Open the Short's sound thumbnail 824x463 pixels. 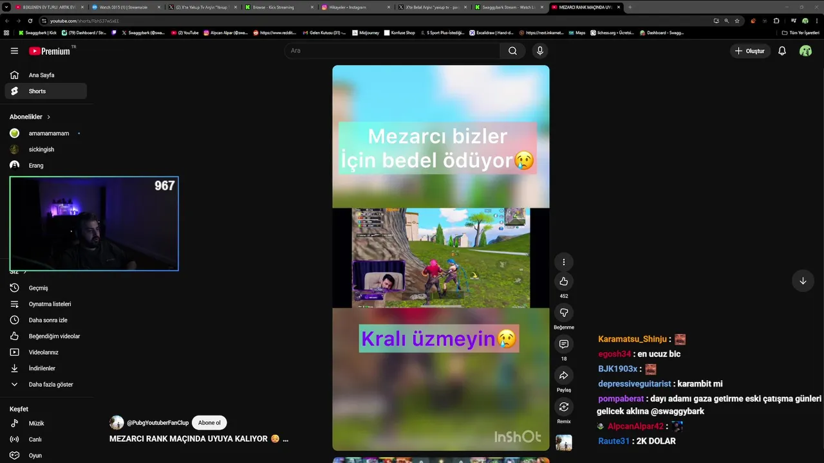tap(564, 442)
